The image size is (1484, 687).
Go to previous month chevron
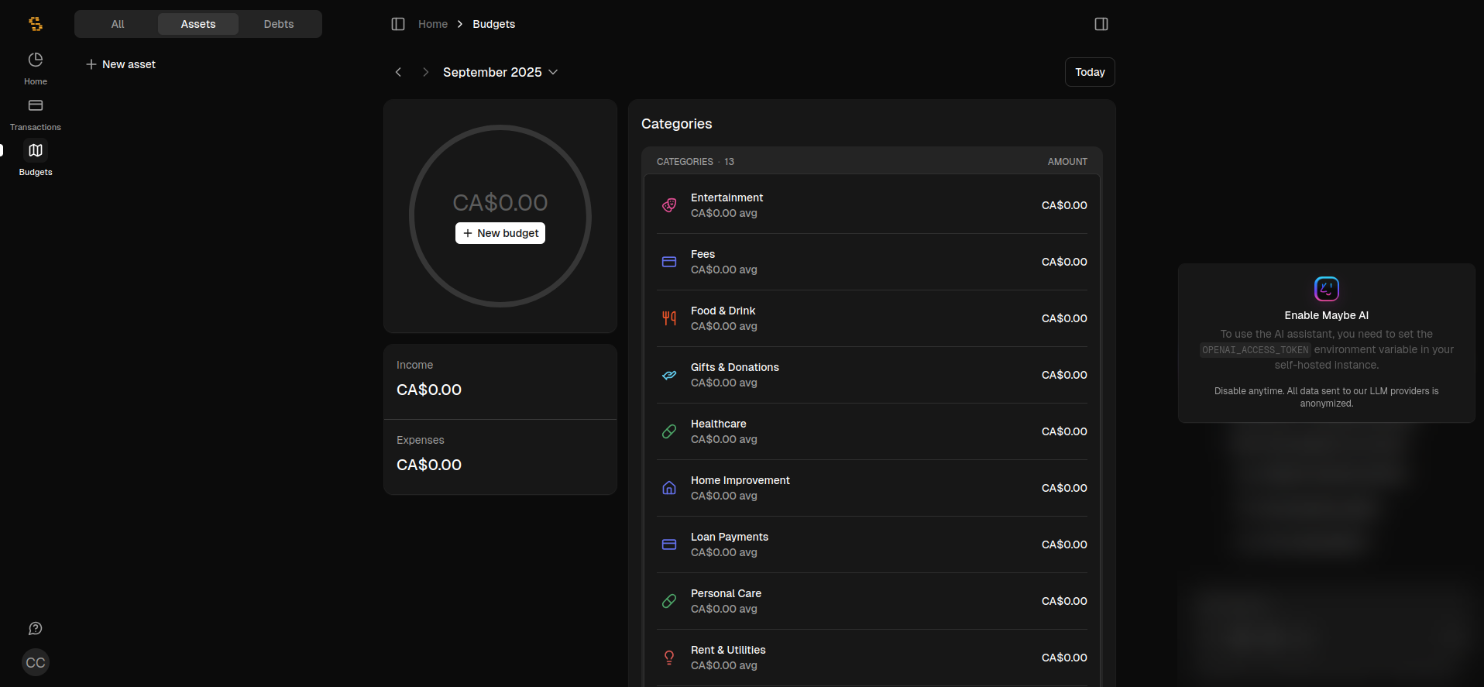click(x=398, y=72)
